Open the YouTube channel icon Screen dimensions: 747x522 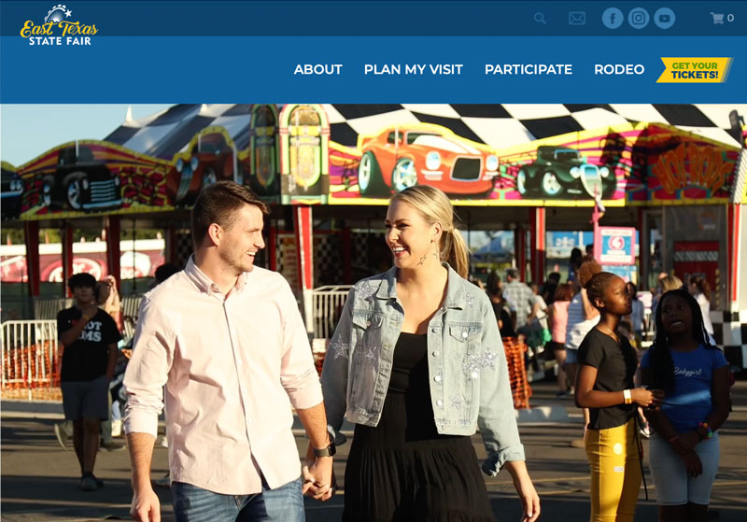[664, 18]
